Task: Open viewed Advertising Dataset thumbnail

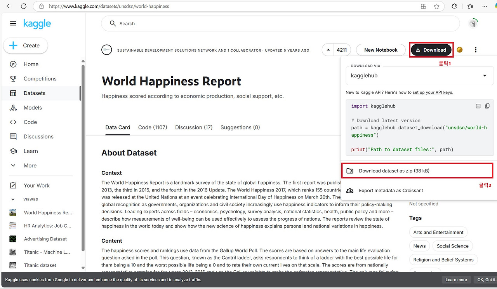Action: point(13,239)
